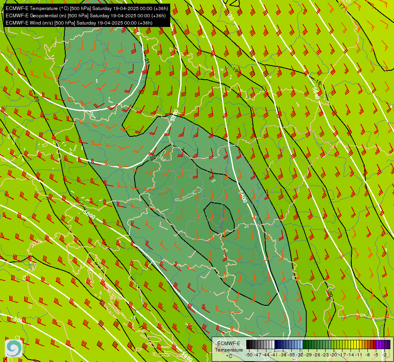Click the legend's ECMWF-E Temperature °C title
The height and width of the screenshot is (362, 394).
229,350
